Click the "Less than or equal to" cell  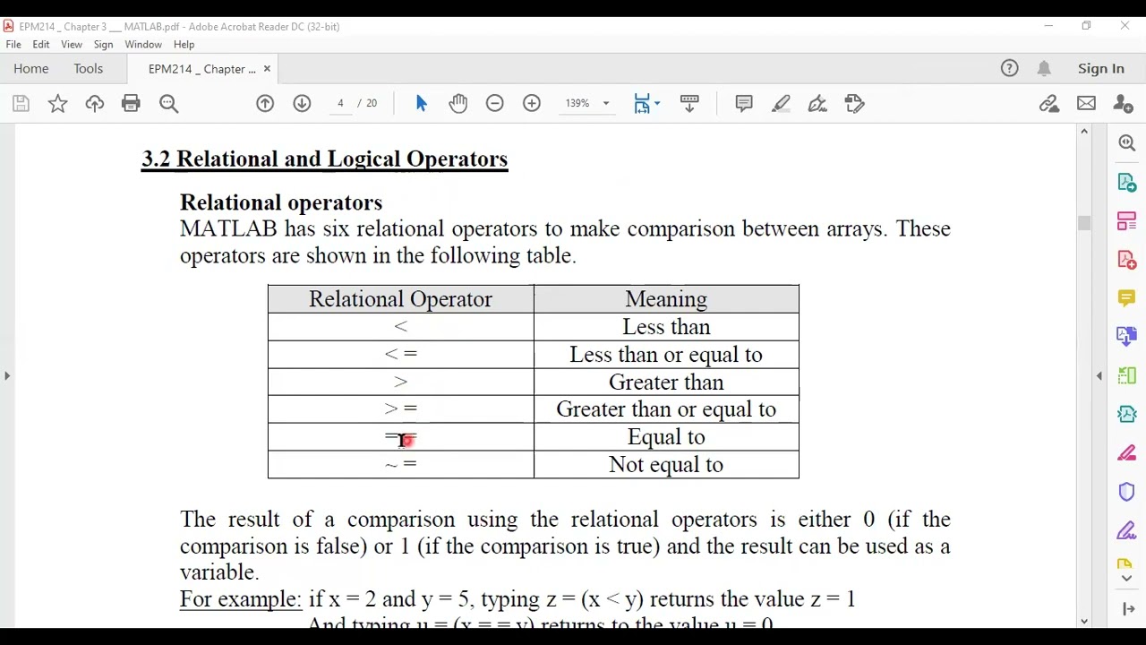point(666,355)
